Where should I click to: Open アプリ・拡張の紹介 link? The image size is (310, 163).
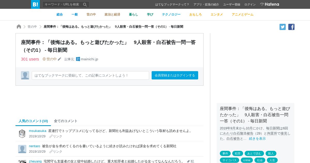point(206,4)
